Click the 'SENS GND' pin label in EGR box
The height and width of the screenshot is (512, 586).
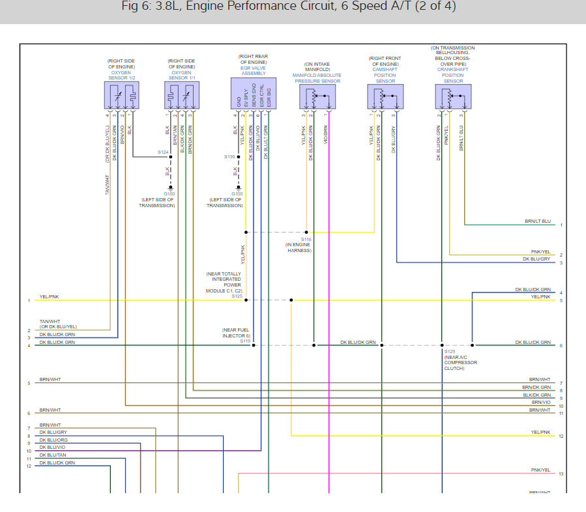[x=254, y=96]
